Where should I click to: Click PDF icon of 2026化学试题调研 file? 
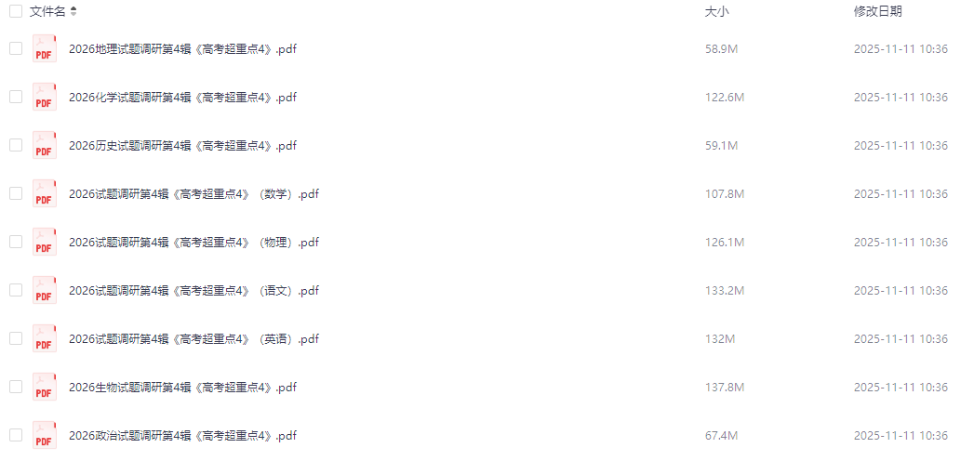[44, 97]
